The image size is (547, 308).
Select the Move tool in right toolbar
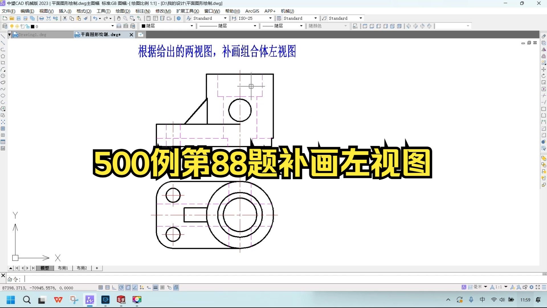pos(544,69)
